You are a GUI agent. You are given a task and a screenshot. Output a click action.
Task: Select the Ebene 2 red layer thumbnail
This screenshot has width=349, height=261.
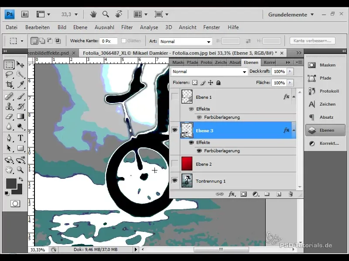point(187,164)
